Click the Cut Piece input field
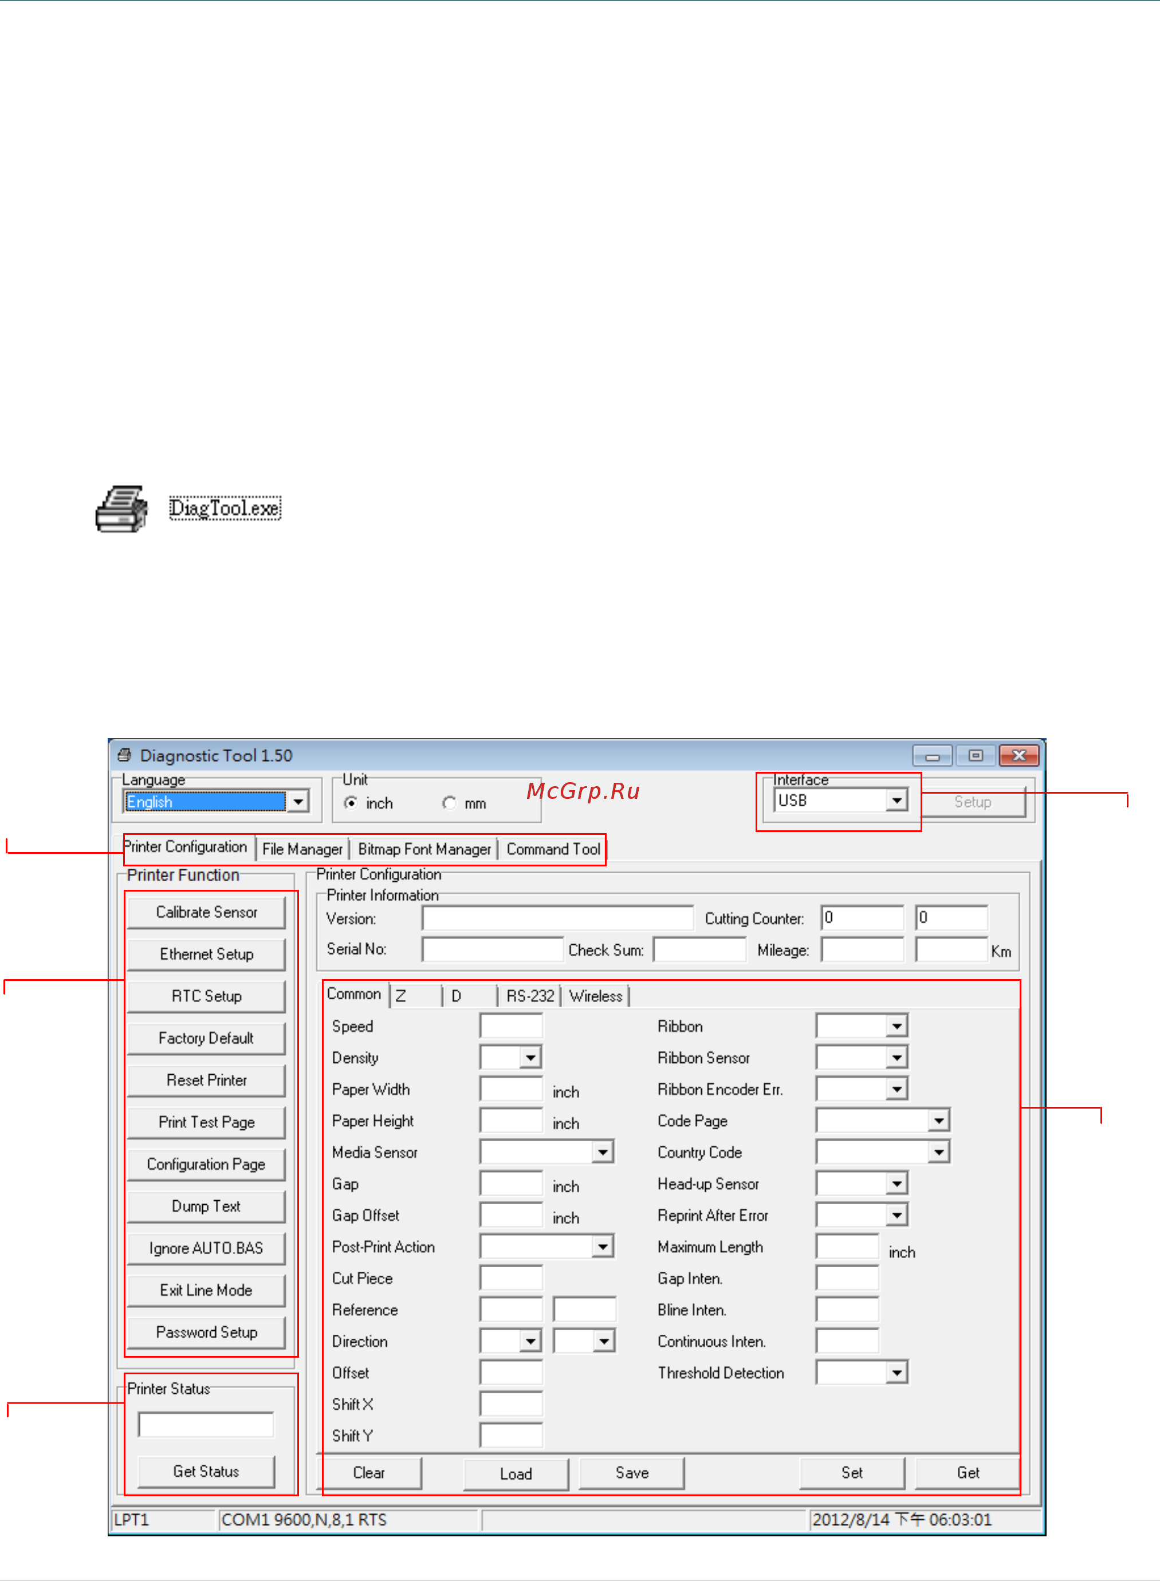 pos(511,1278)
